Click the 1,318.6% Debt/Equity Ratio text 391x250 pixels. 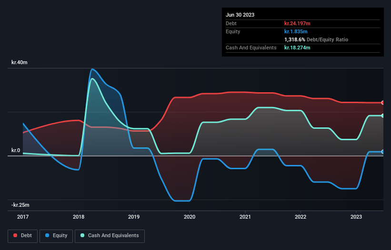coord(316,39)
